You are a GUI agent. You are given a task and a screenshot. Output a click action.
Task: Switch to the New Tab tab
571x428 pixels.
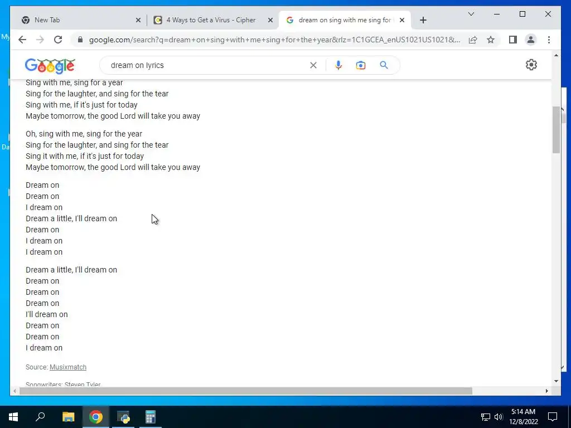click(x=80, y=20)
